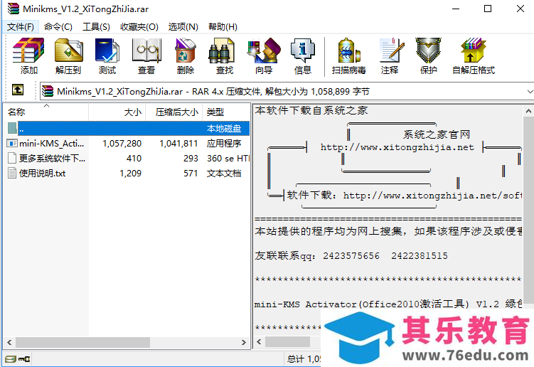Image resolution: width=534 pixels, height=367 pixels.
Task: Click the 更多系统软件下... file icon
Action: (12, 158)
